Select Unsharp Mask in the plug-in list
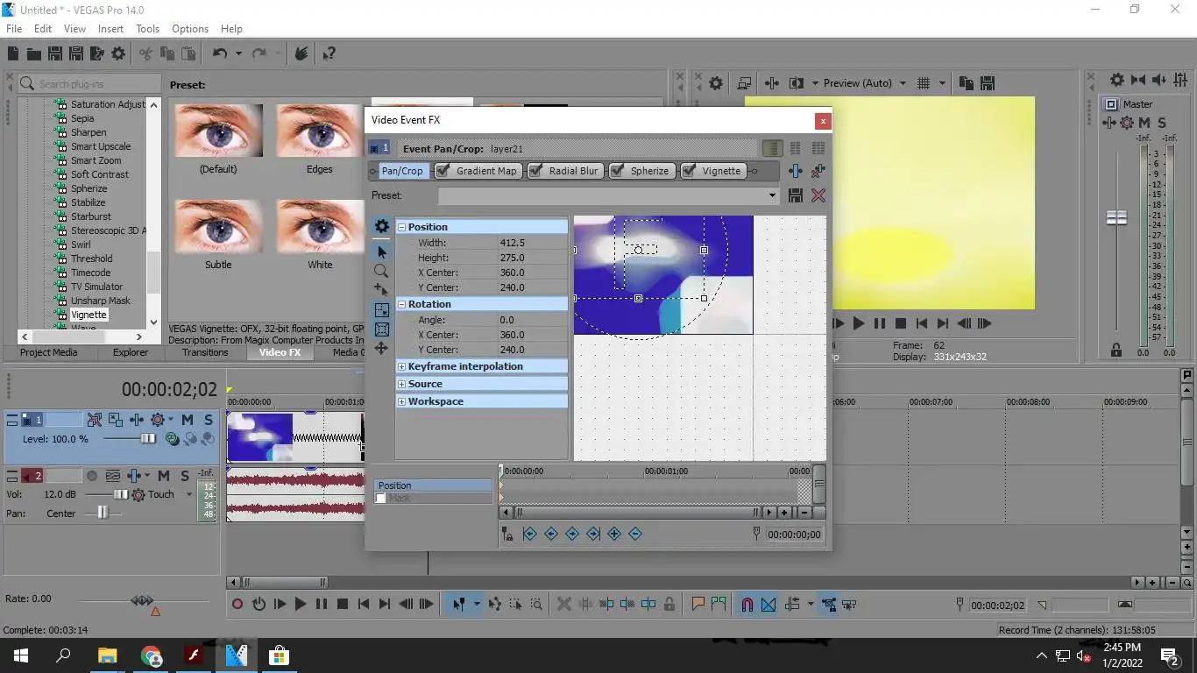 pos(101,301)
